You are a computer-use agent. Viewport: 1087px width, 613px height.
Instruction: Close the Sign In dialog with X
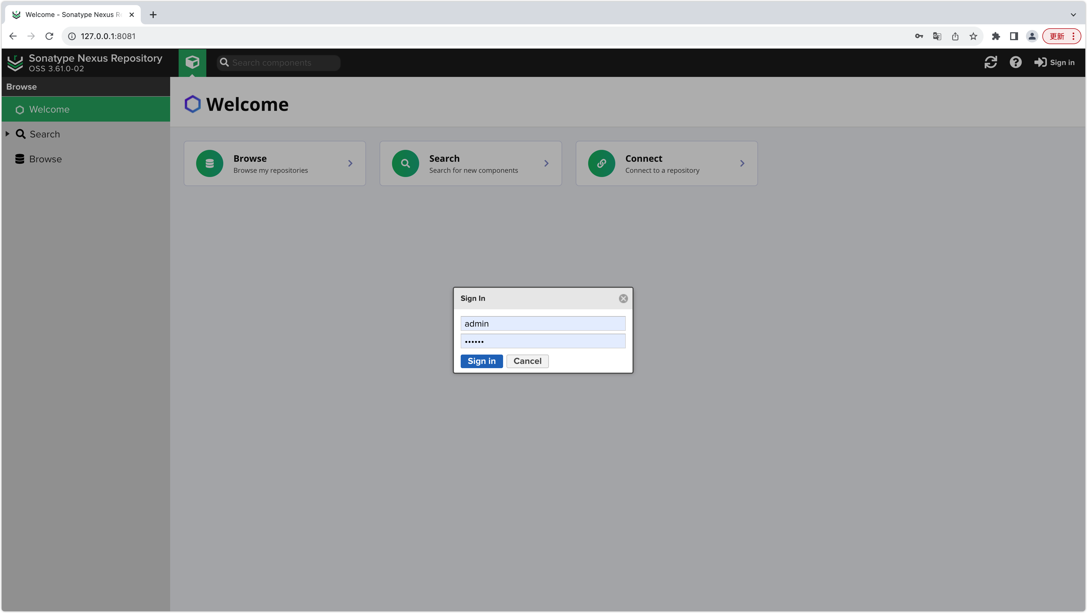[623, 299]
